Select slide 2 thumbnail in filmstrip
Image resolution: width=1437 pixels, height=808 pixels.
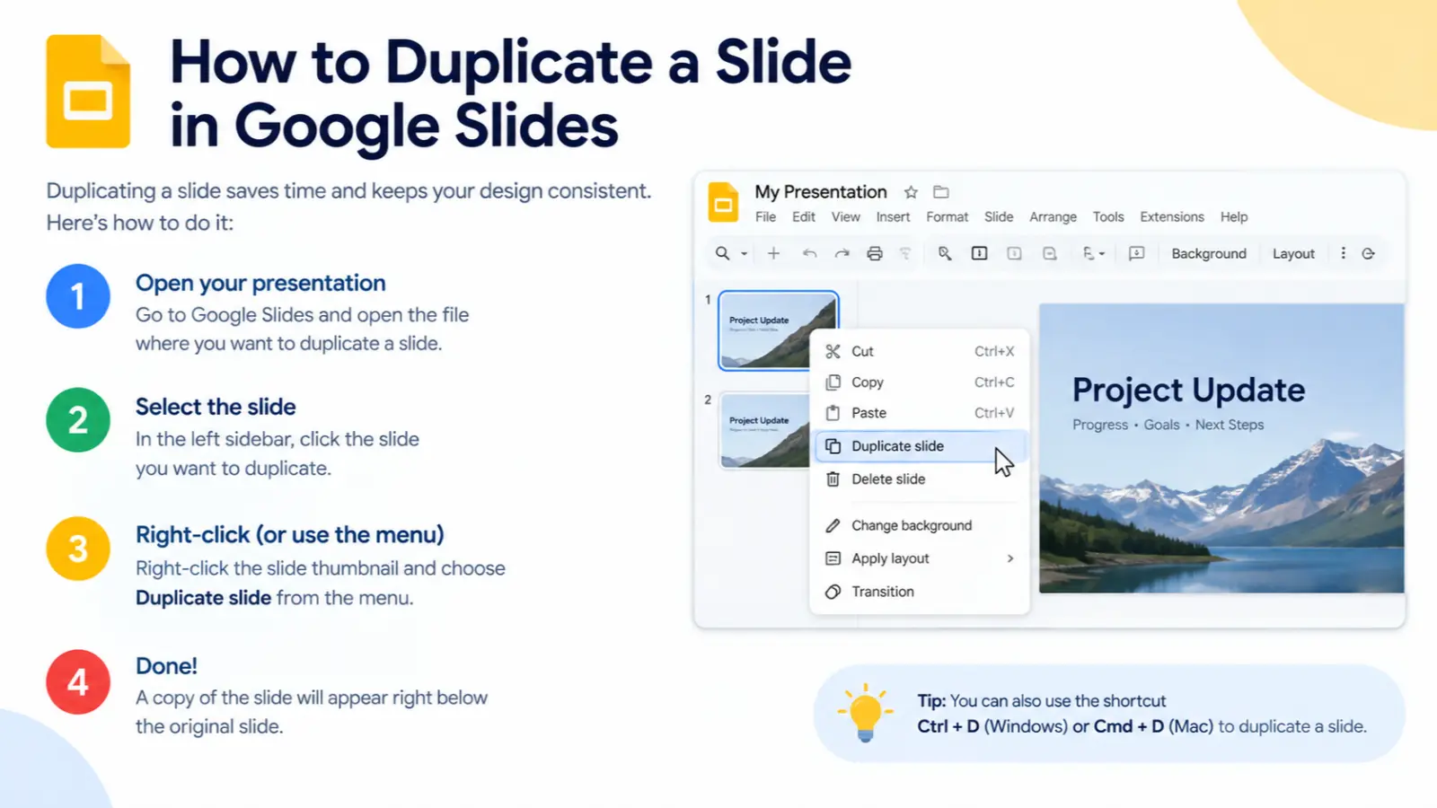coord(765,431)
